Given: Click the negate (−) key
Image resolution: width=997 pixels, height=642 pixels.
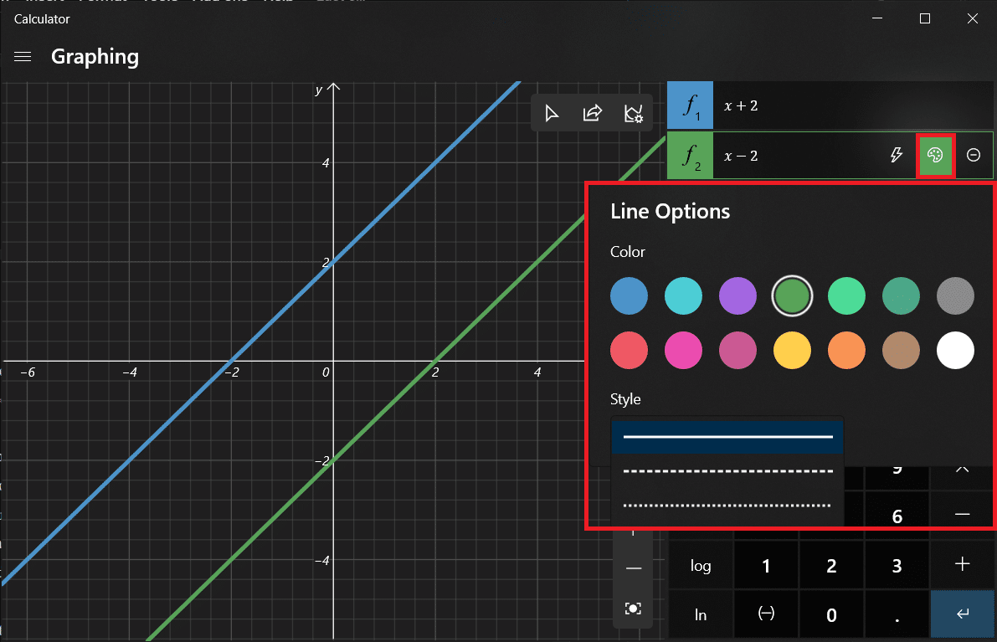Looking at the screenshot, I should pos(766,614).
